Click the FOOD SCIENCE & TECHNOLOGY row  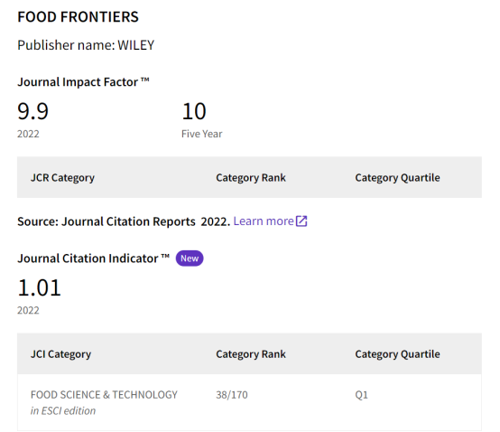[249, 402]
